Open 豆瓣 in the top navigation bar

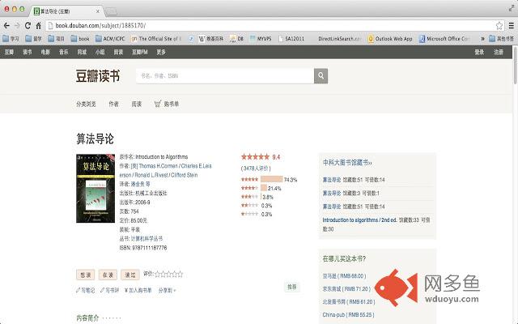(9, 52)
